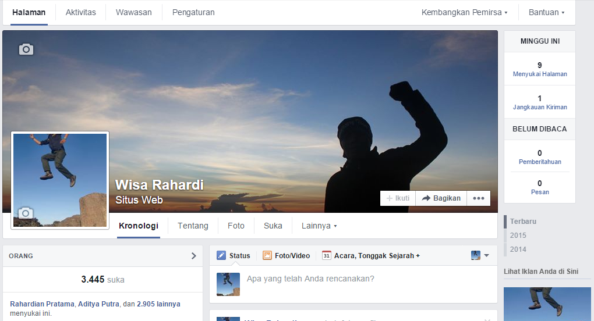Click the pencil Status icon
The width and height of the screenshot is (594, 321).
(221, 256)
